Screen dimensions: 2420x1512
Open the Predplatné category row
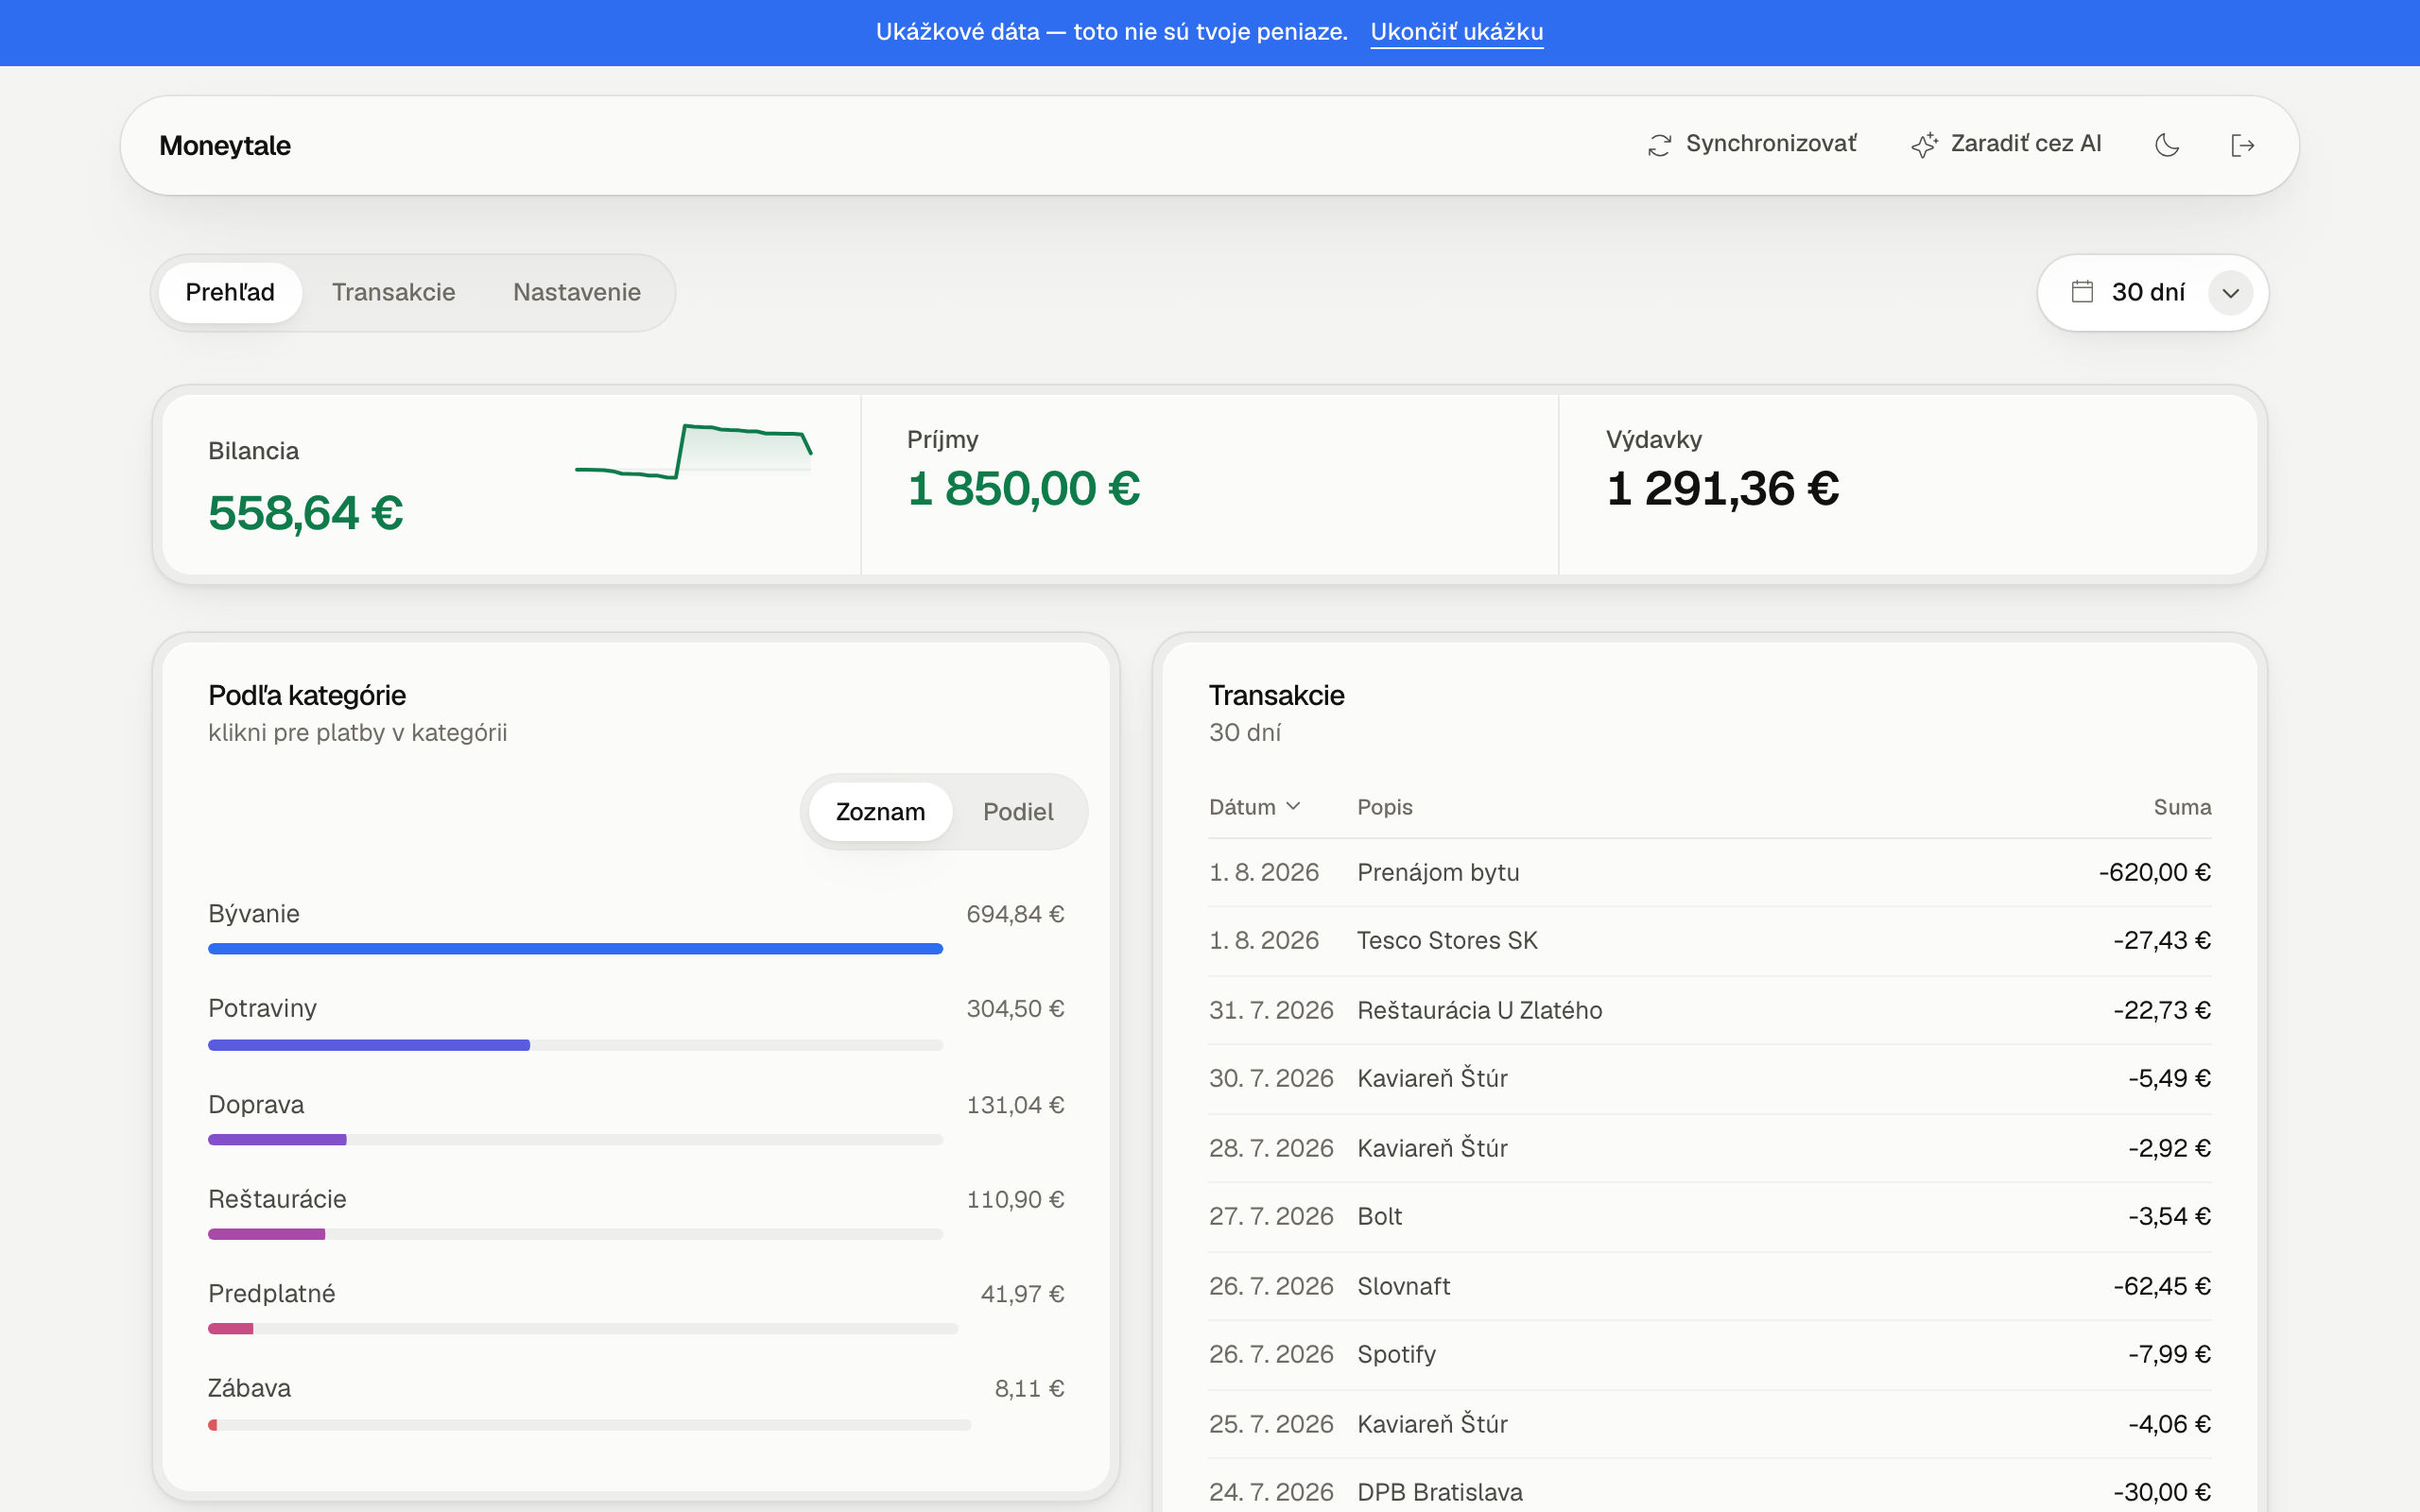tap(636, 1309)
